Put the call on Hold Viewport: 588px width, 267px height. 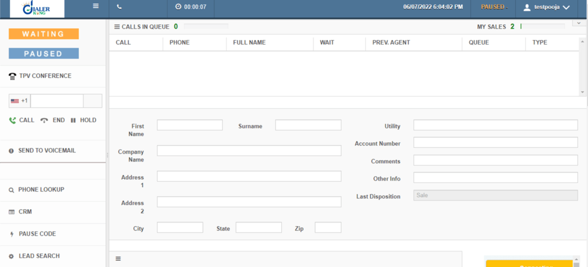pos(83,120)
